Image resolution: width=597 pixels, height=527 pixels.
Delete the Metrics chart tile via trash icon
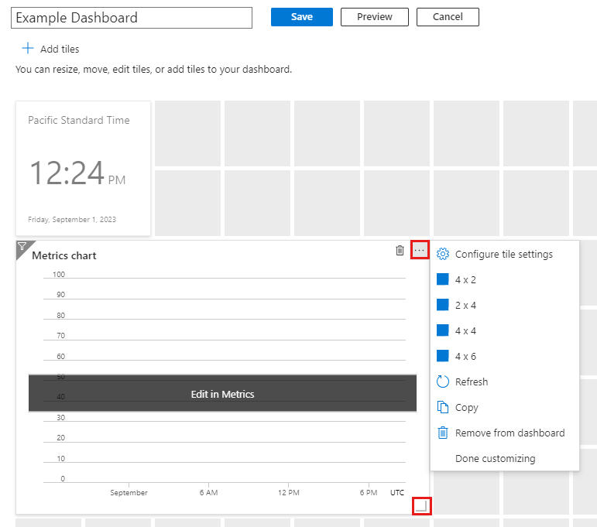(x=400, y=250)
